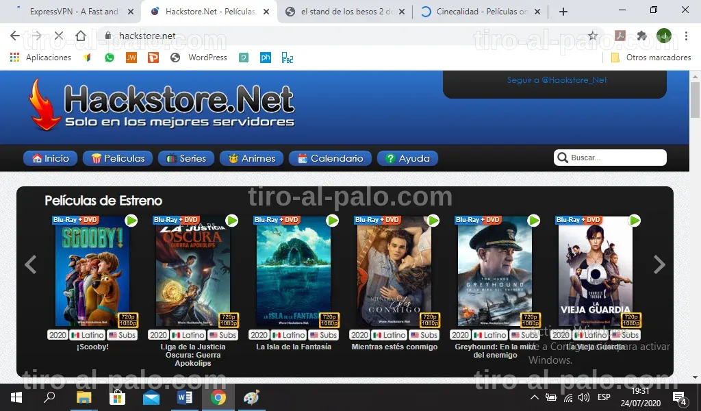Open a new browser tab
Image resolution: width=701 pixels, height=411 pixels.
563,12
